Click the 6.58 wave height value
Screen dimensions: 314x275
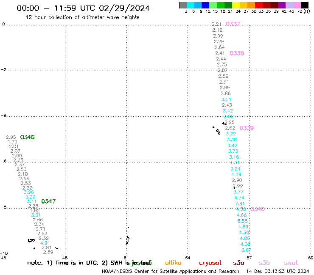[x=242, y=221]
